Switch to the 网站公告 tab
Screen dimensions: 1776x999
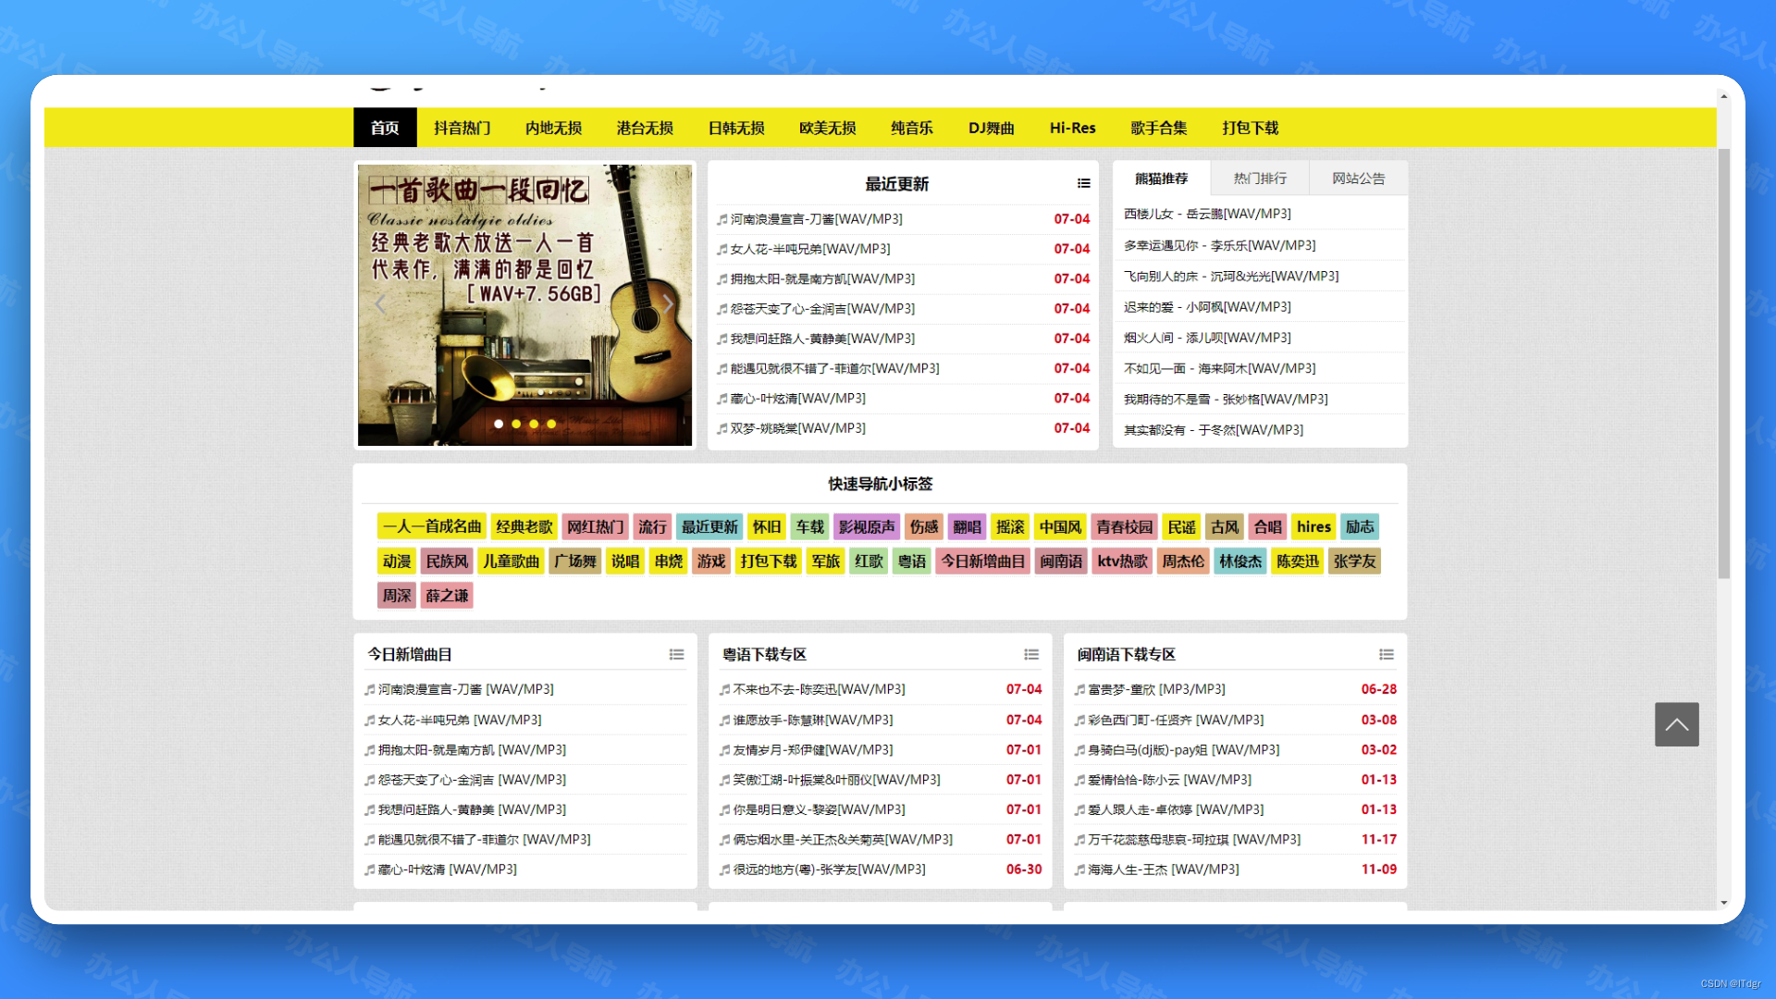1358,179
